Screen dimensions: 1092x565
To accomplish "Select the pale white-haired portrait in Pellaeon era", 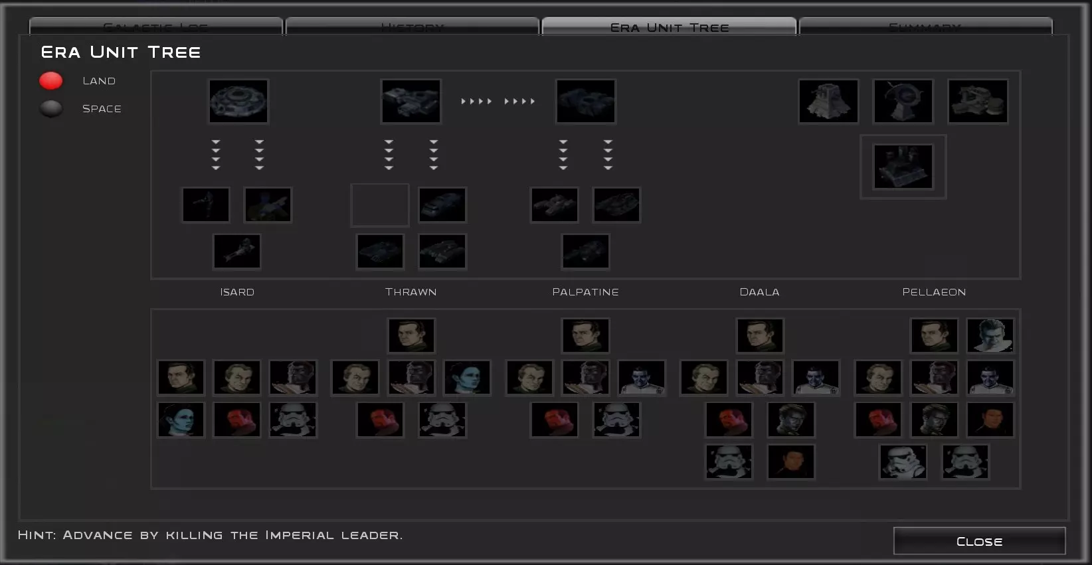I will [990, 335].
